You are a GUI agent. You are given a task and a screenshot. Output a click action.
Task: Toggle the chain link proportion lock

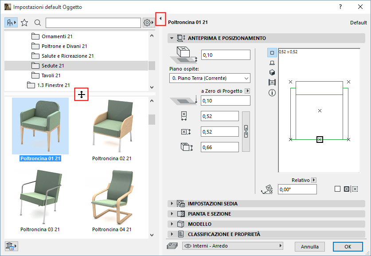pos(246,132)
